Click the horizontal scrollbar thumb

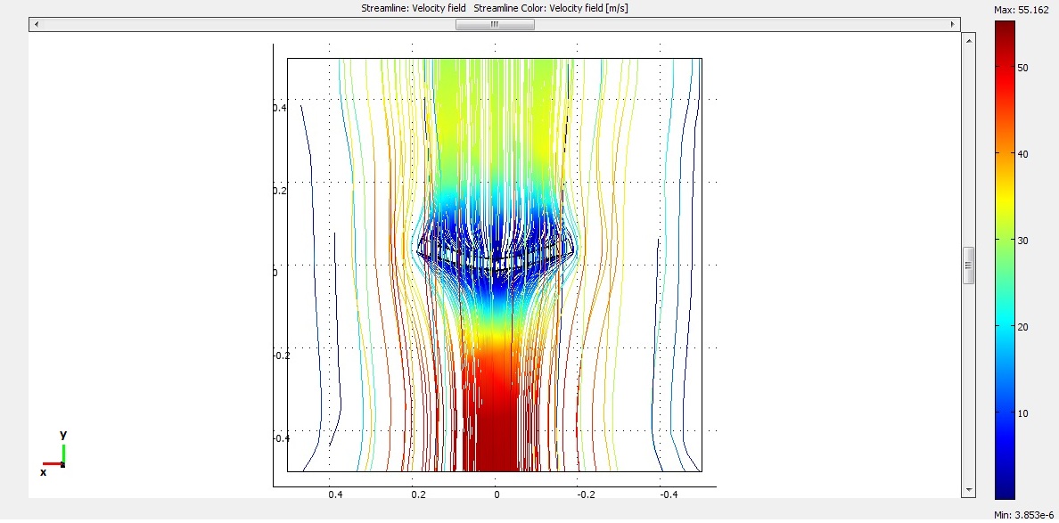tap(495, 24)
